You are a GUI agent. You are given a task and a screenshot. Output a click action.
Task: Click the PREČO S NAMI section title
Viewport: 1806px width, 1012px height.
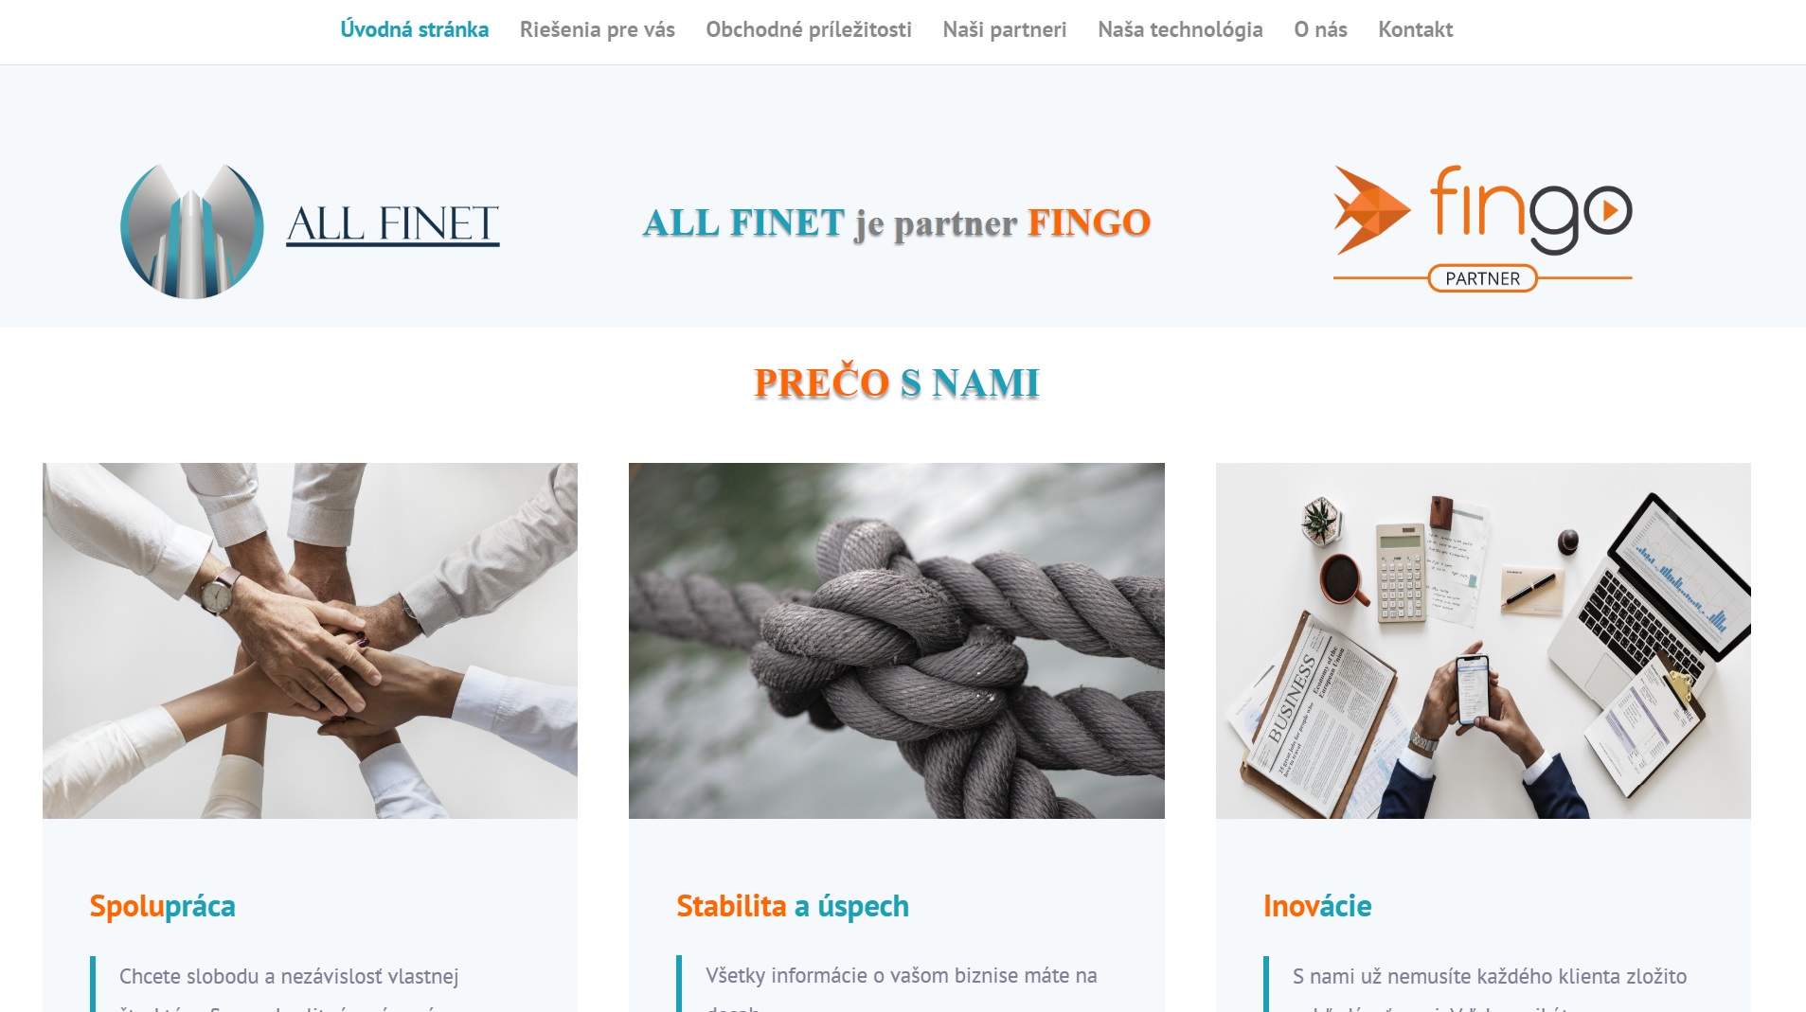(897, 382)
